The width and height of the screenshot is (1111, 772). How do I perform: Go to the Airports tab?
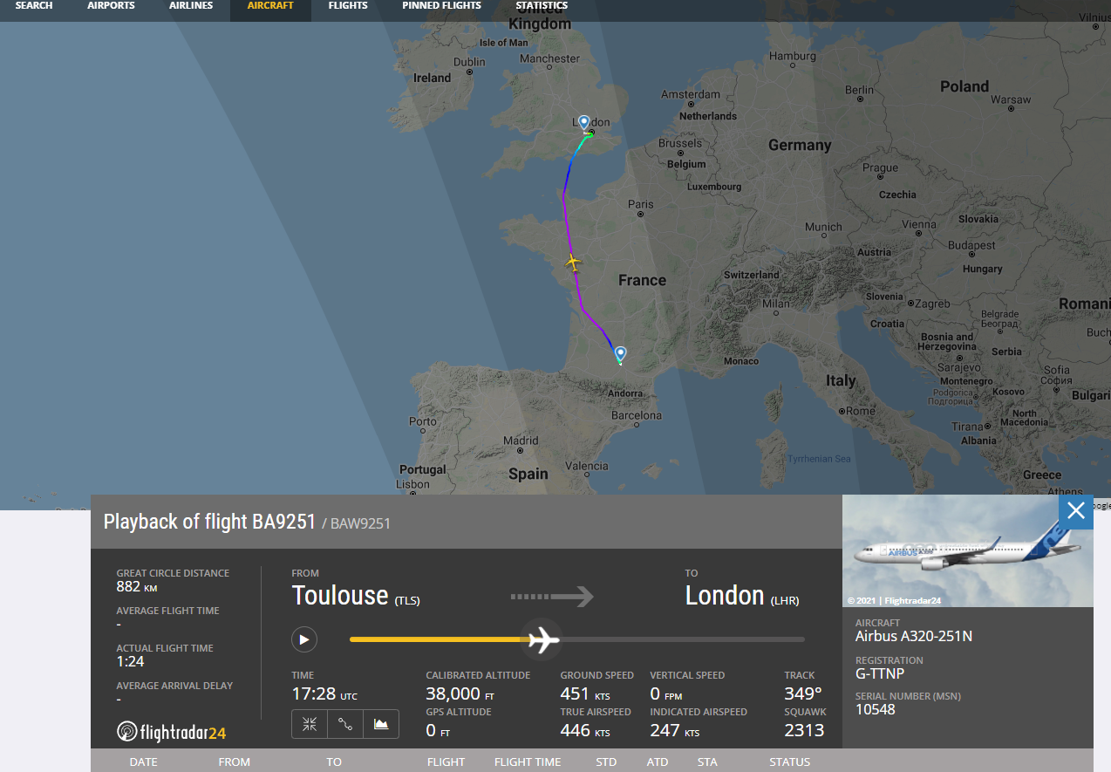pyautogui.click(x=111, y=6)
